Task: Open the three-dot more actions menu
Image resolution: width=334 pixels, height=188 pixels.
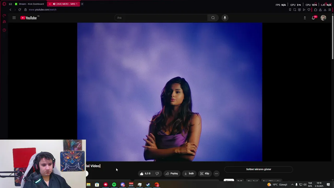Action: pos(216,173)
